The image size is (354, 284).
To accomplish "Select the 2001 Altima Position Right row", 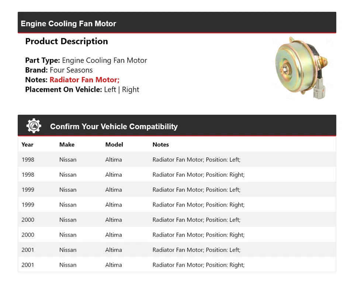I will [x=177, y=265].
